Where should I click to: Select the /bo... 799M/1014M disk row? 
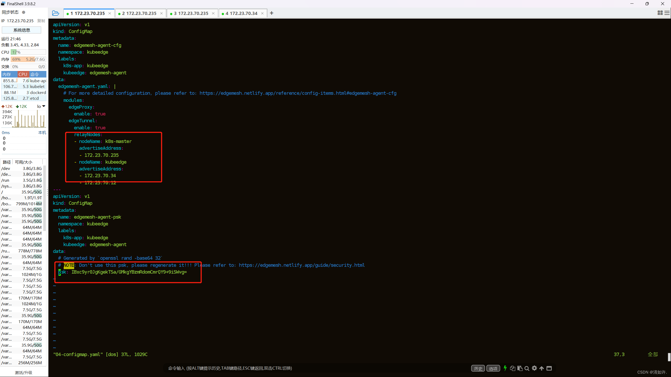pyautogui.click(x=21, y=204)
